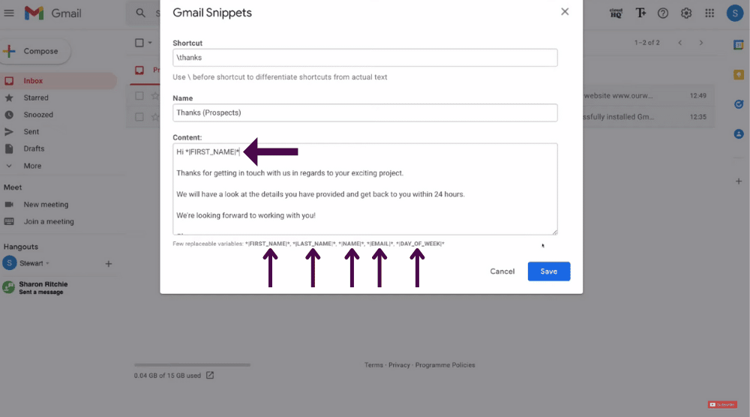Start a new Hangouts chat plus icon
The height and width of the screenshot is (417, 750).
[x=109, y=263]
